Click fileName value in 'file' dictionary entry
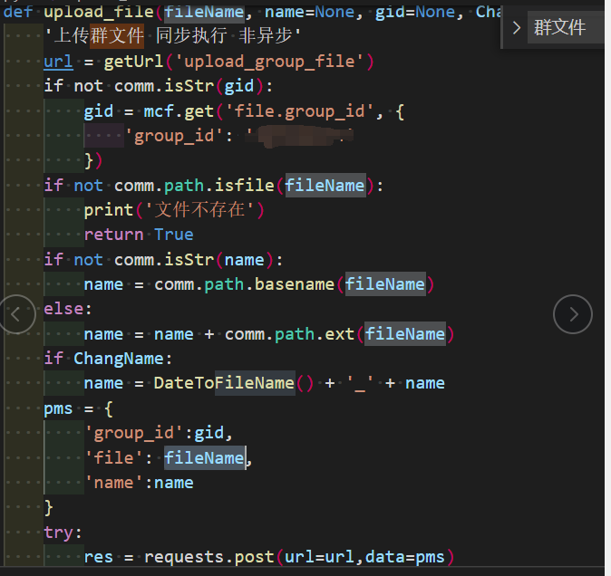 click(x=205, y=457)
